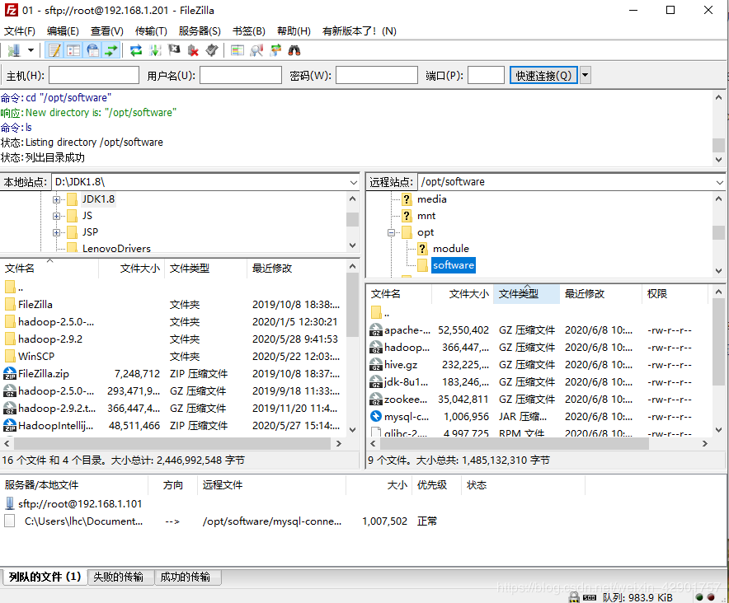Image resolution: width=729 pixels, height=603 pixels.
Task: Click the 快速连接(Q) button
Action: 543,75
